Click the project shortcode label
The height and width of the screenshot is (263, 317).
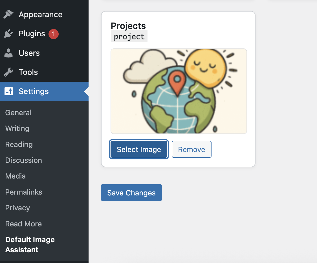tap(129, 36)
